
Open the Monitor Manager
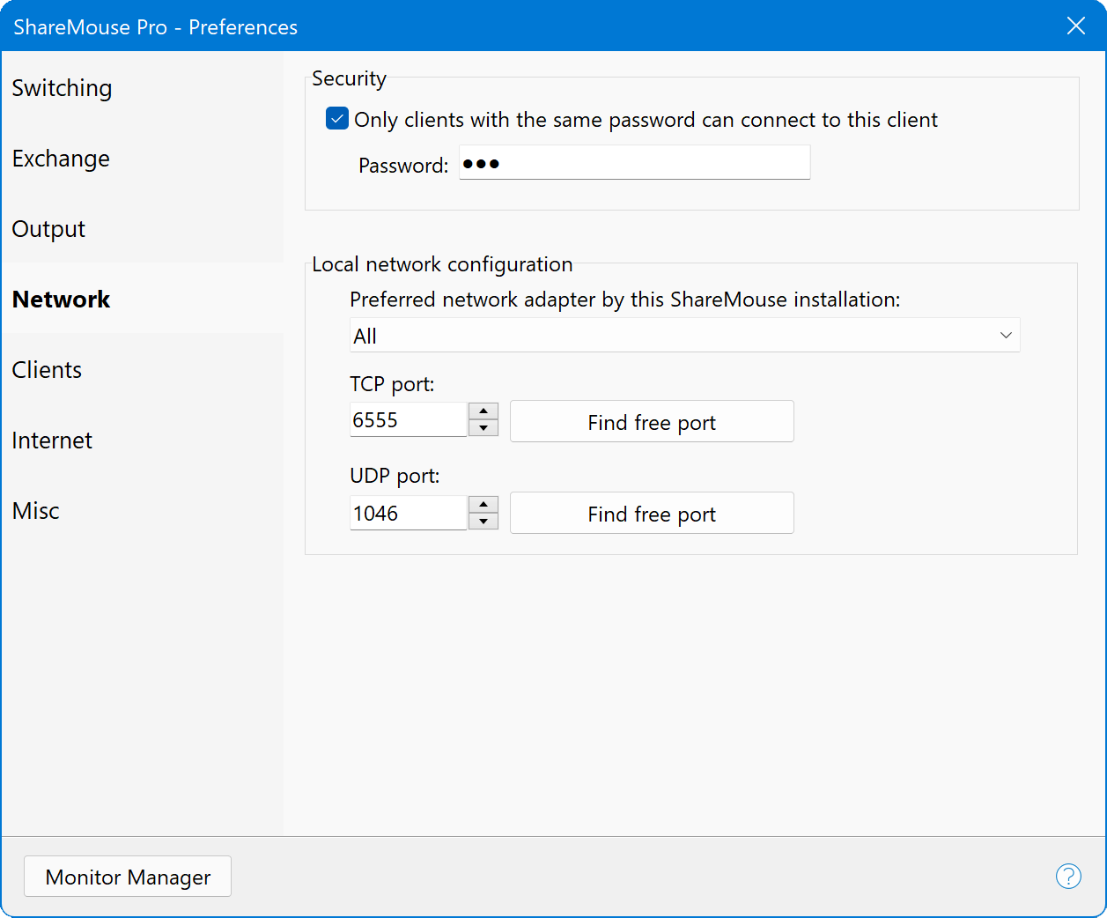(x=128, y=877)
